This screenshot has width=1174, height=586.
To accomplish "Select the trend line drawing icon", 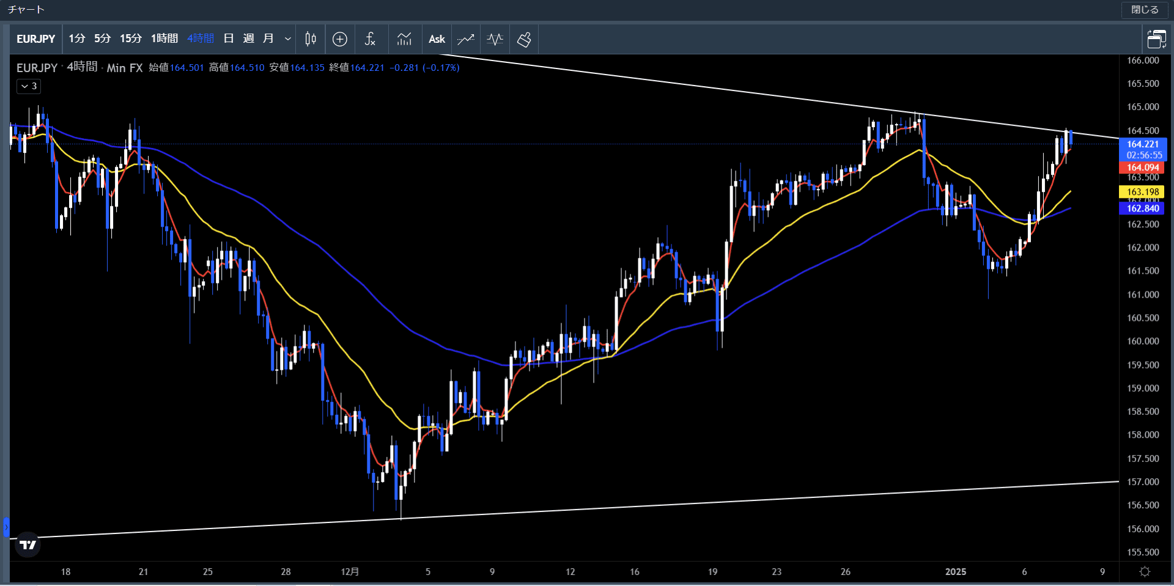I will (x=466, y=39).
